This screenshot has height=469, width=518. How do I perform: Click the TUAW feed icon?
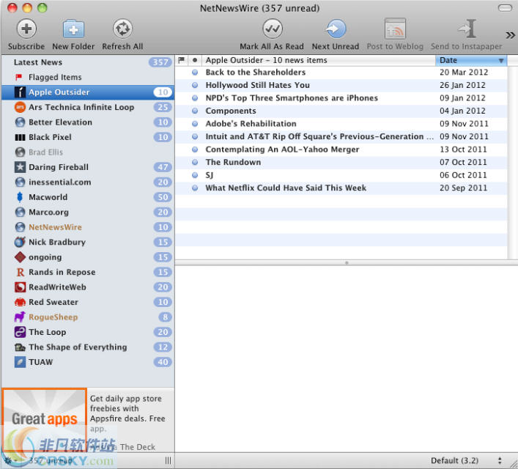tap(21, 362)
